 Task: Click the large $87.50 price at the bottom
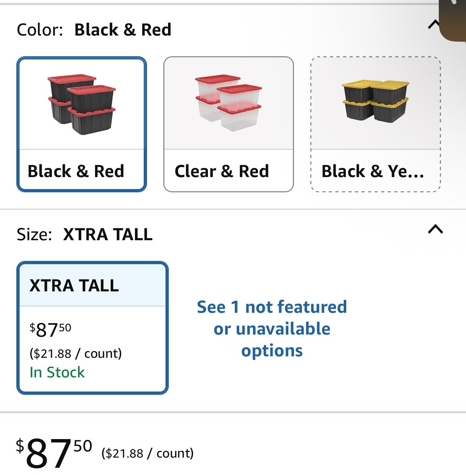click(54, 452)
